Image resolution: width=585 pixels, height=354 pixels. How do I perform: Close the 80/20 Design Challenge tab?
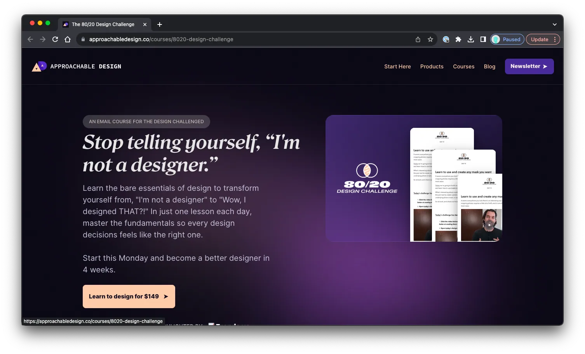(x=145, y=24)
